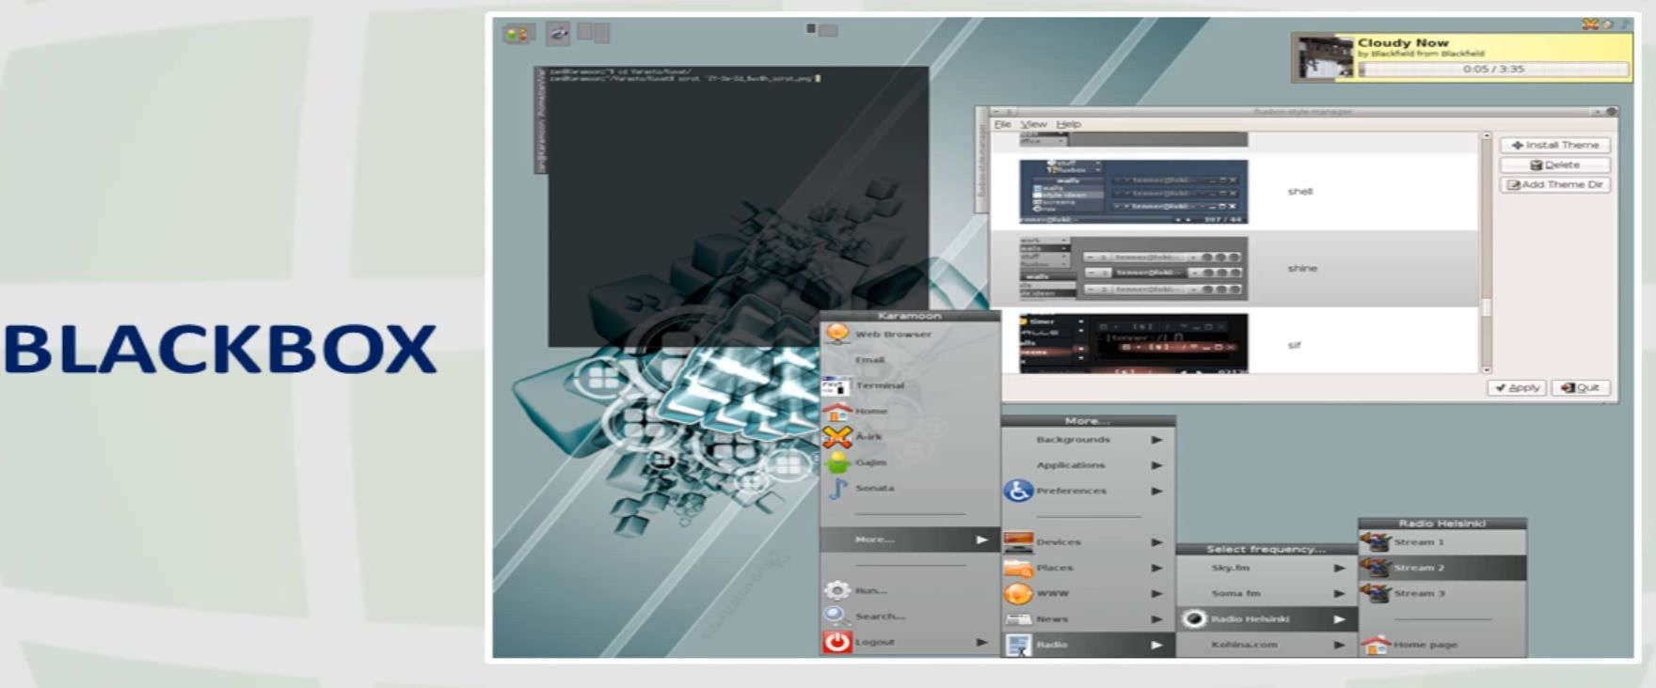Select the sif theme thumbnail
1656x688 pixels.
click(x=1133, y=344)
